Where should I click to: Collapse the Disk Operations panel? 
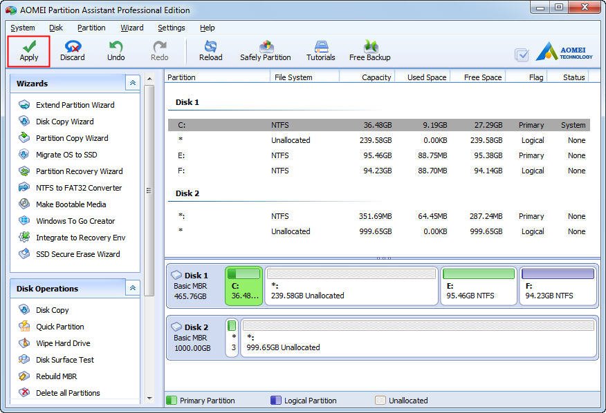tap(133, 288)
